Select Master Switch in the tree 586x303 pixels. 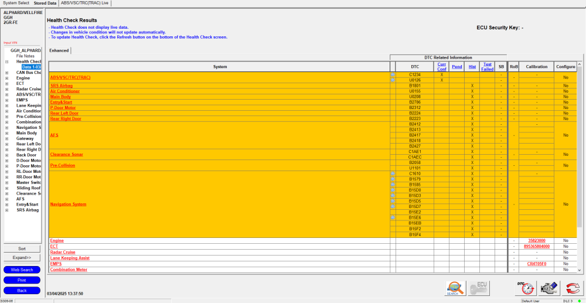tap(28, 183)
